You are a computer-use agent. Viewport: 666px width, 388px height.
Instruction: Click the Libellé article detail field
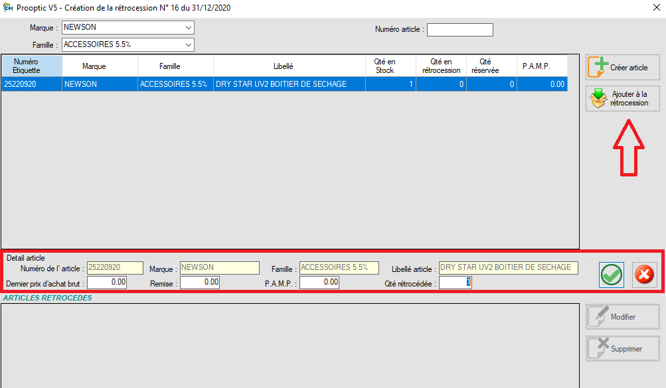click(x=509, y=267)
